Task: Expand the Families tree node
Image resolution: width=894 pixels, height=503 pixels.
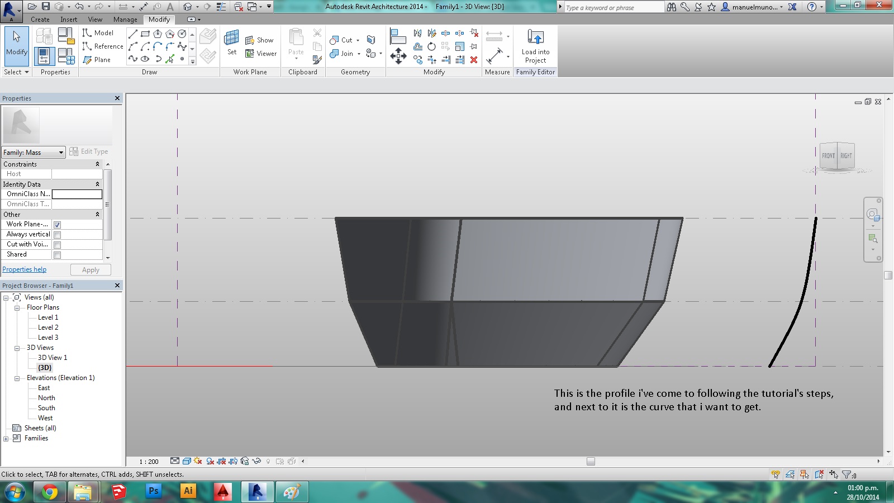Action: click(x=6, y=439)
